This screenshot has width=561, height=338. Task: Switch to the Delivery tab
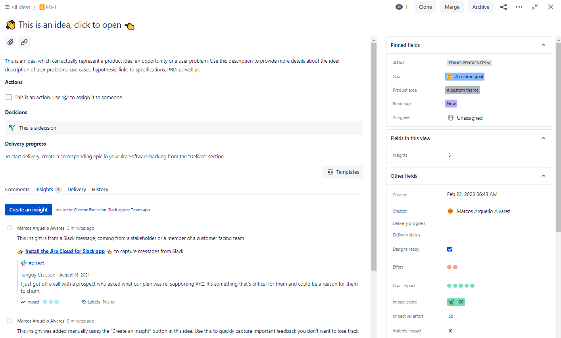(x=77, y=189)
